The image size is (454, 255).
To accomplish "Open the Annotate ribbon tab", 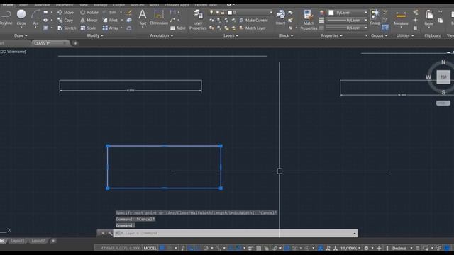I will coord(42,5).
